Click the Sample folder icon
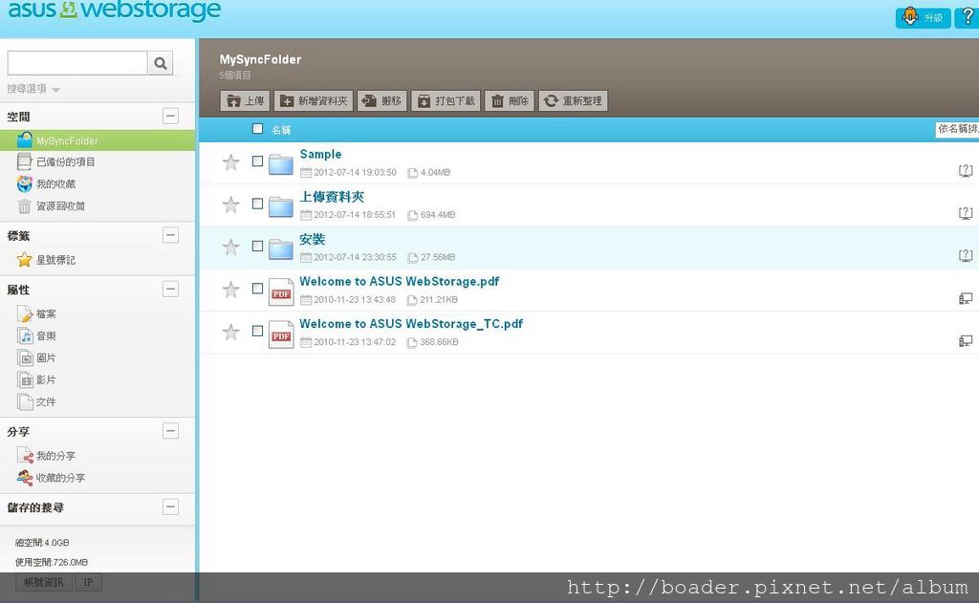979x603 pixels. [x=281, y=164]
